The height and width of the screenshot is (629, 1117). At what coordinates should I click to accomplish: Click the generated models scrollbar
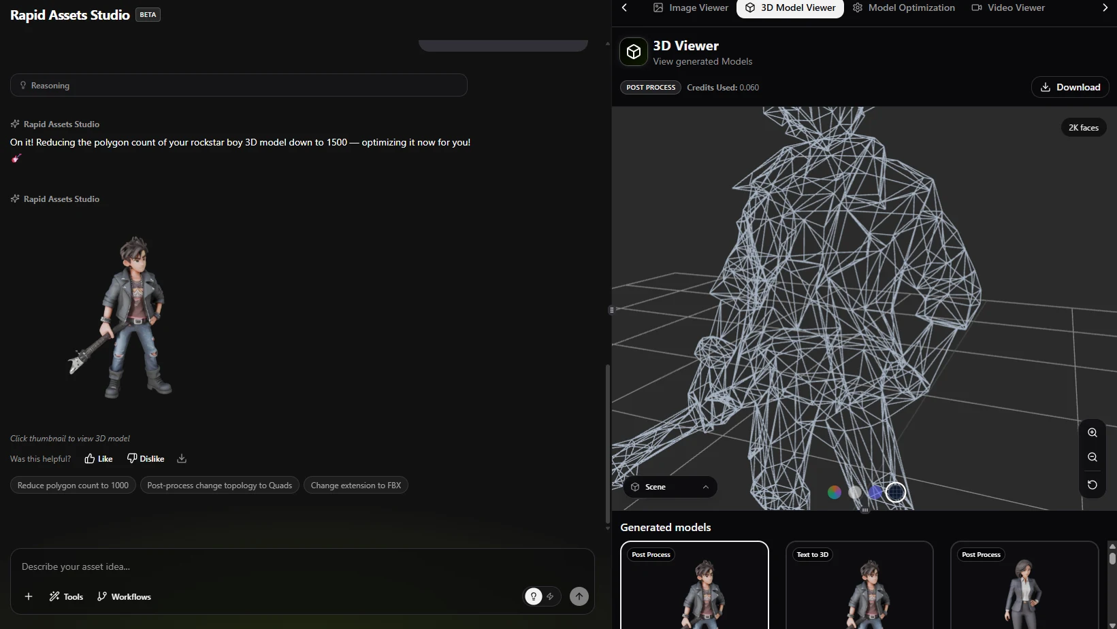click(x=1112, y=558)
